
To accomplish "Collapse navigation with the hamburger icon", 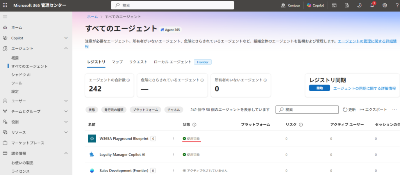I will pyautogui.click(x=5, y=17).
